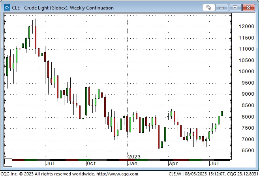Click the 10500 price scale label
The height and width of the screenshot is (177, 259).
[246, 60]
